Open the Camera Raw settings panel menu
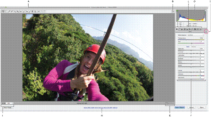 [206, 32]
